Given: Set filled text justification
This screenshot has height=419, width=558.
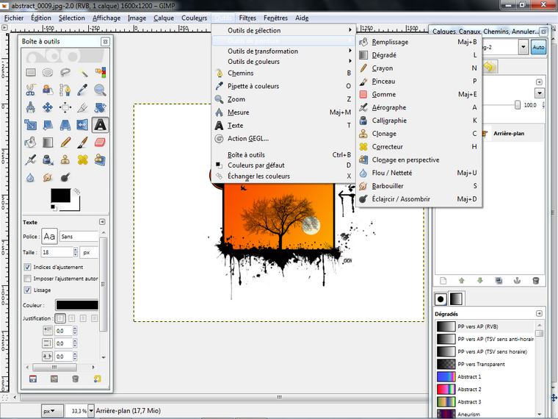Looking at the screenshot, I should point(94,318).
